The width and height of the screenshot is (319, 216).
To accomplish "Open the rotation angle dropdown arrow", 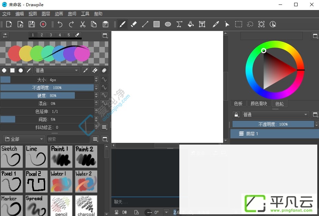I will pyautogui.click(x=167, y=212).
